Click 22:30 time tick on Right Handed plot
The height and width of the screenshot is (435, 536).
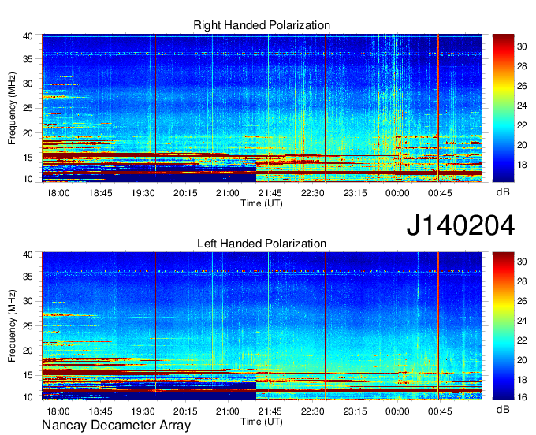click(312, 193)
